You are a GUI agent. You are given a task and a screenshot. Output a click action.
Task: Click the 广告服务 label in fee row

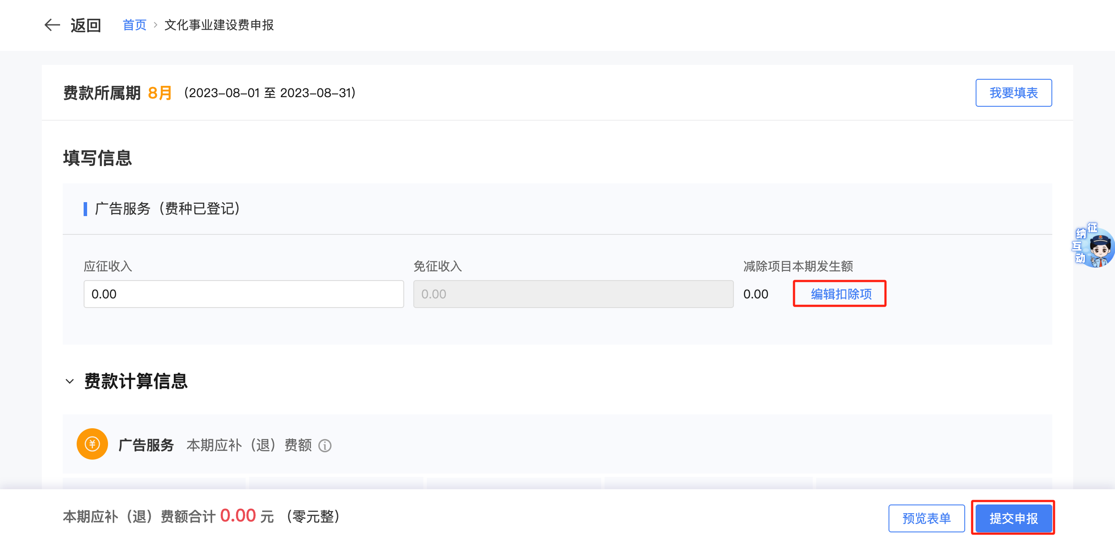point(146,445)
